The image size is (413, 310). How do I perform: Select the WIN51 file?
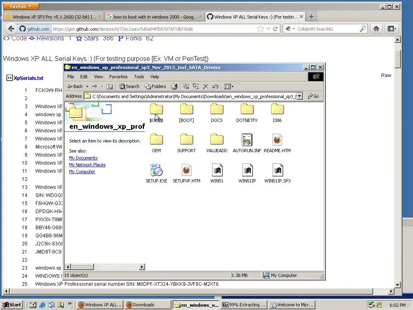217,174
